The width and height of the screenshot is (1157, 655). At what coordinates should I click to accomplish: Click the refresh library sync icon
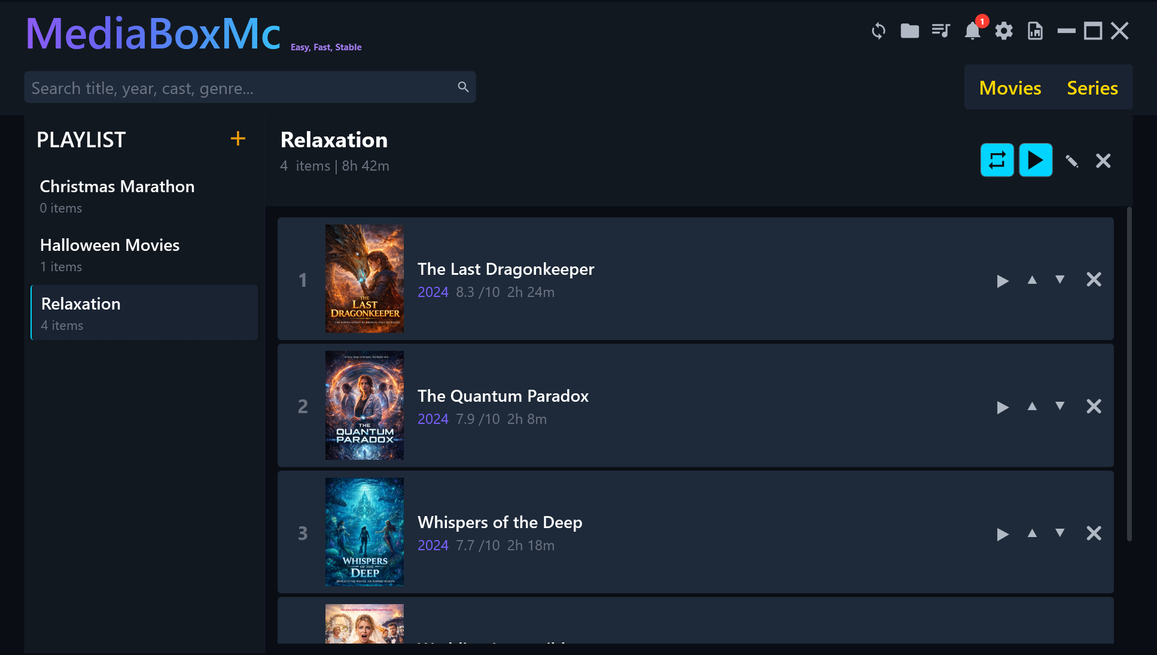click(x=878, y=31)
